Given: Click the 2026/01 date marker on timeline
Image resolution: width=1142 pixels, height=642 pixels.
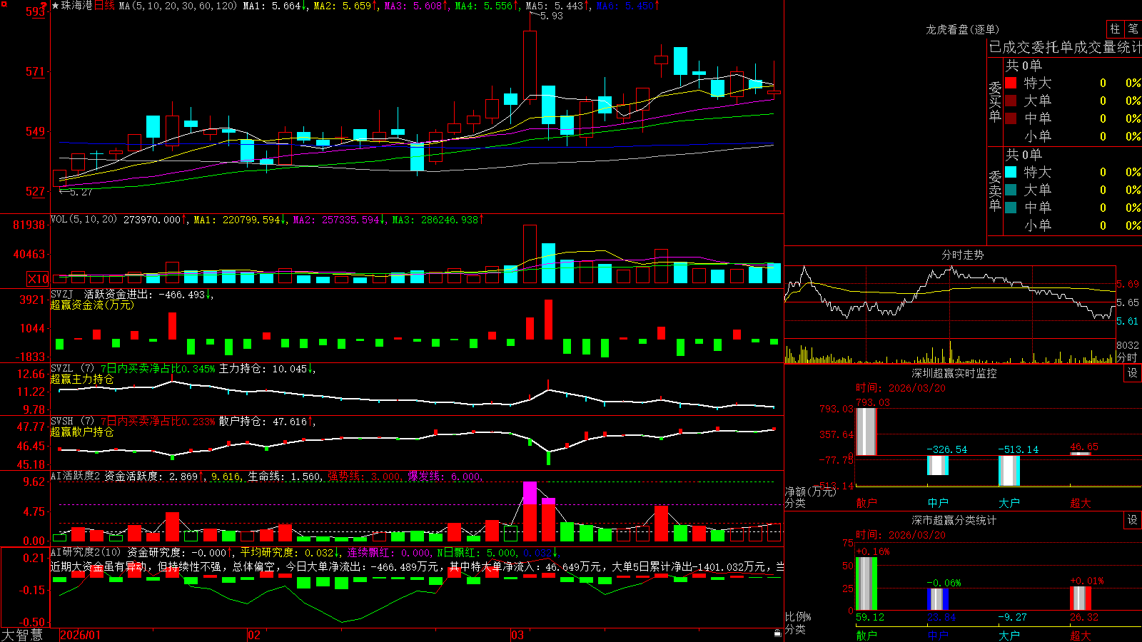Looking at the screenshot, I should point(81,635).
